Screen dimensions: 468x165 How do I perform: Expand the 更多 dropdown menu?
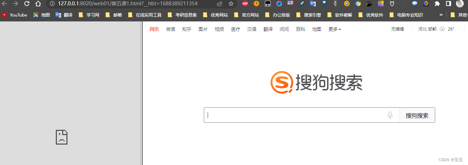coord(335,29)
